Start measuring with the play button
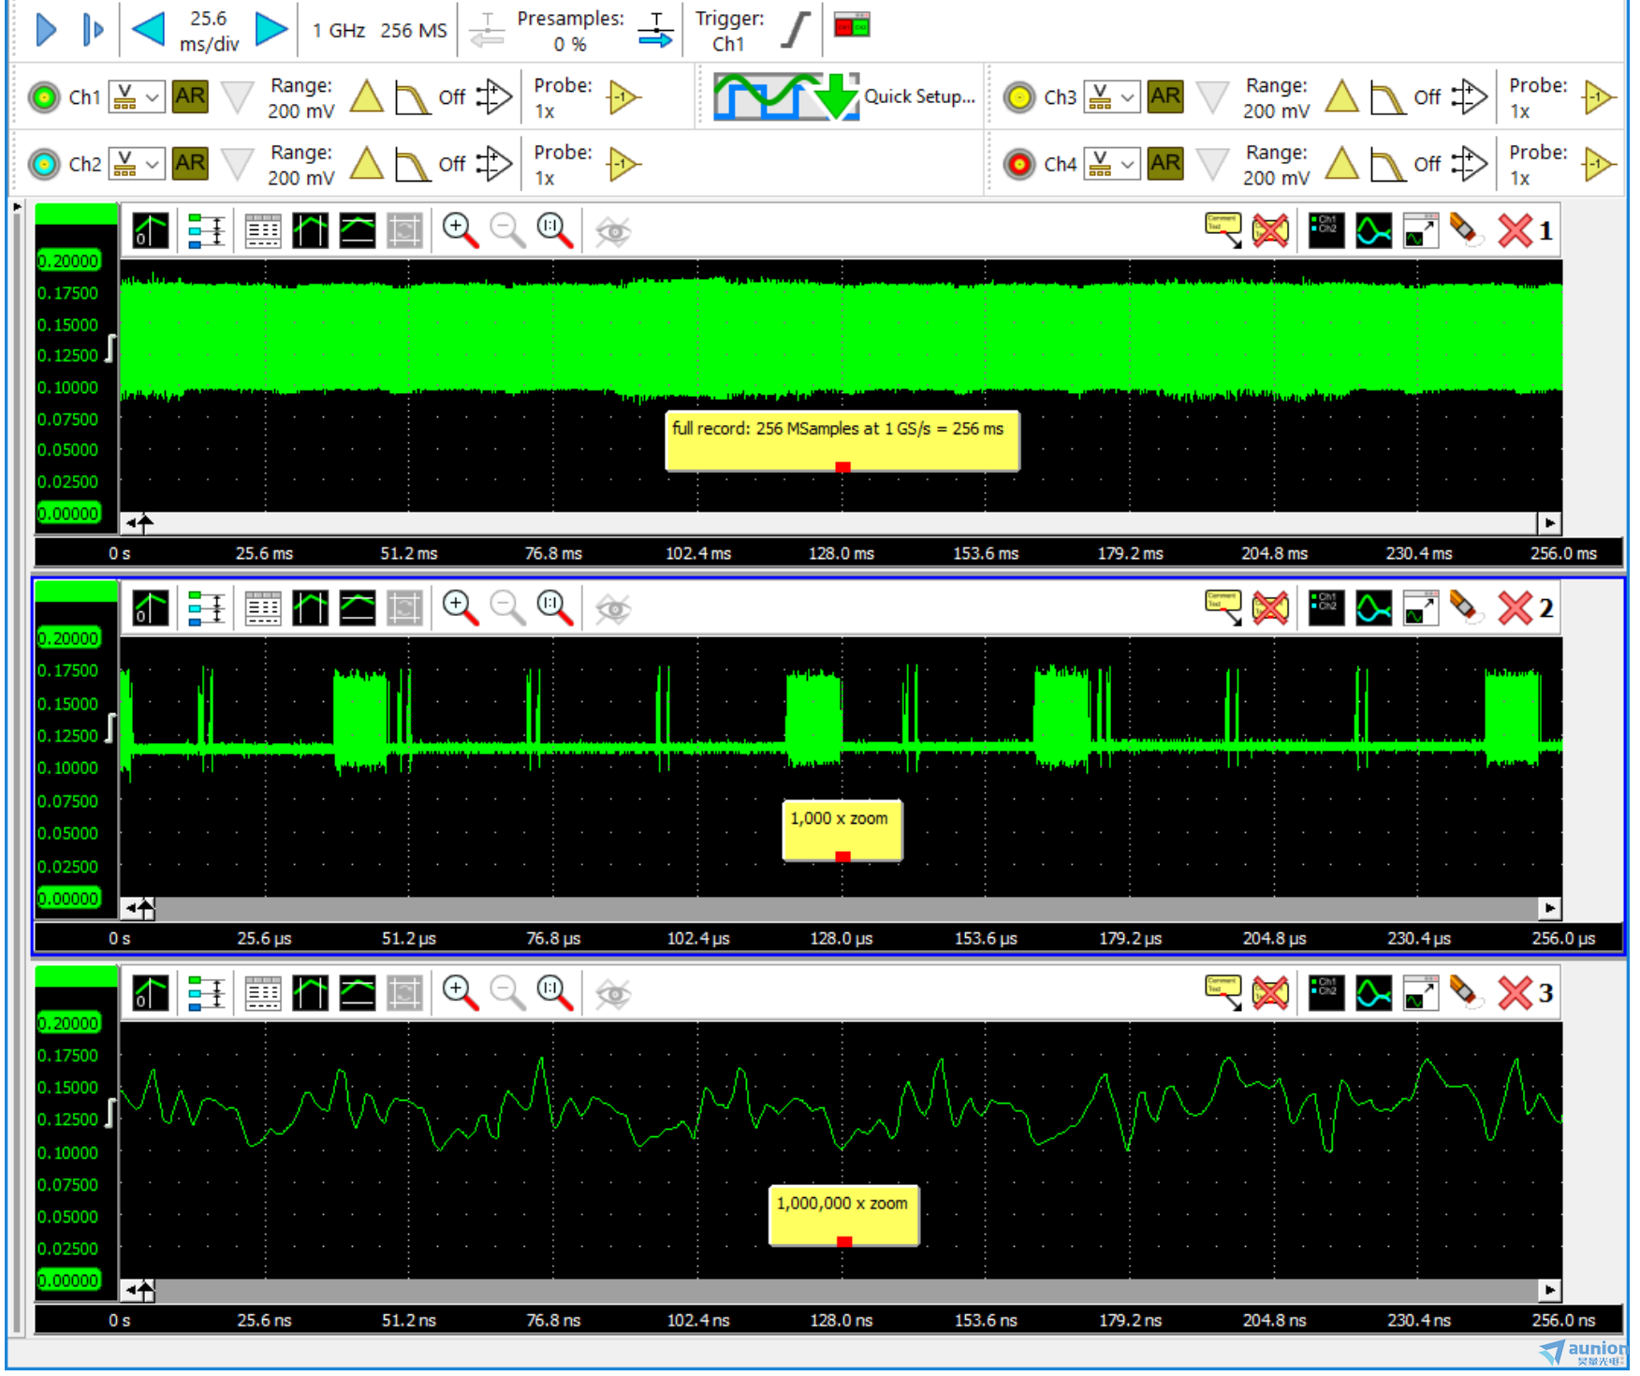1640x1376 pixels. [x=45, y=29]
